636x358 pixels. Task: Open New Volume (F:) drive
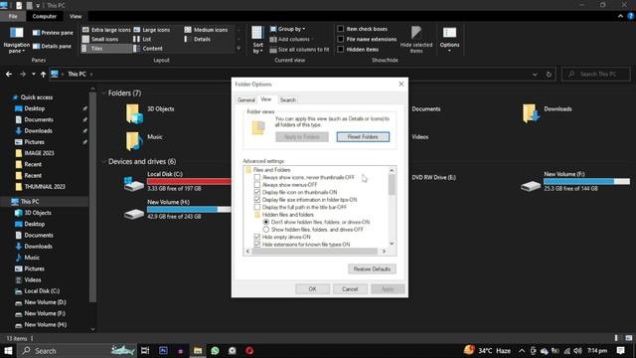click(x=575, y=181)
